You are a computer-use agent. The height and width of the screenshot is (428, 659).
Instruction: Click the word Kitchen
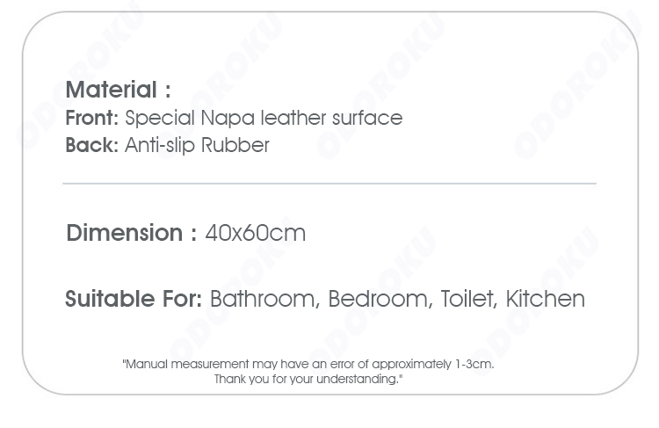(x=545, y=300)
